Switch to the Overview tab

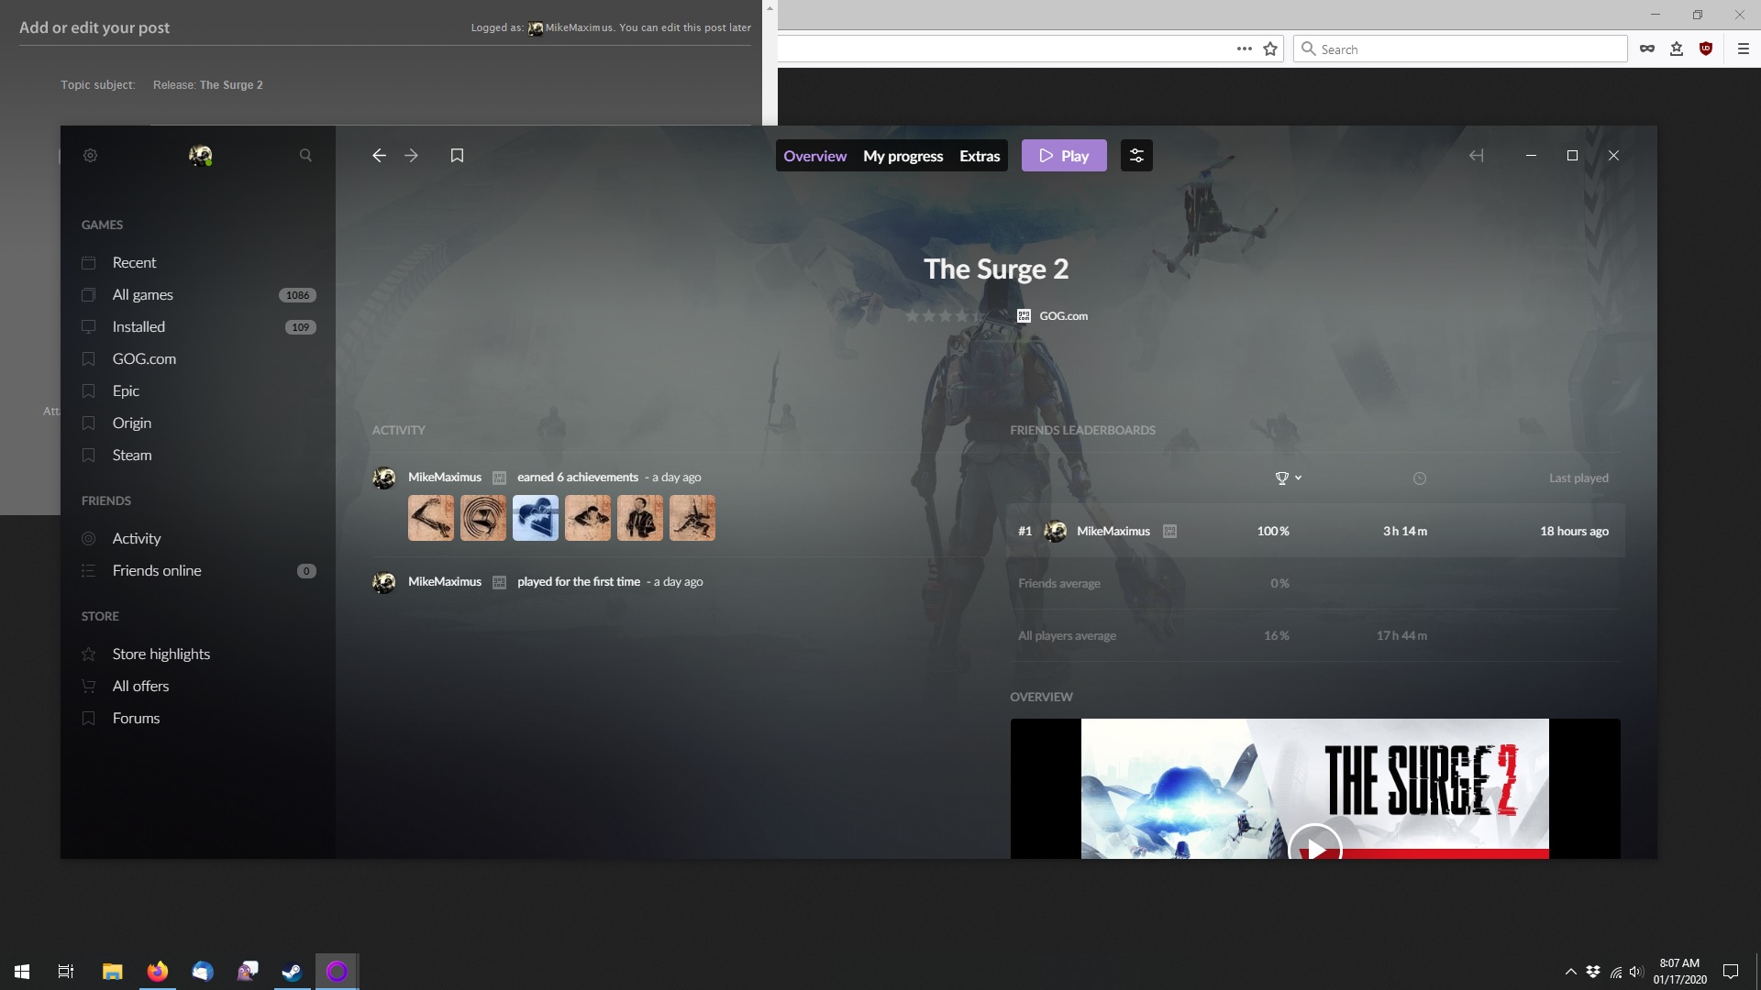(814, 156)
